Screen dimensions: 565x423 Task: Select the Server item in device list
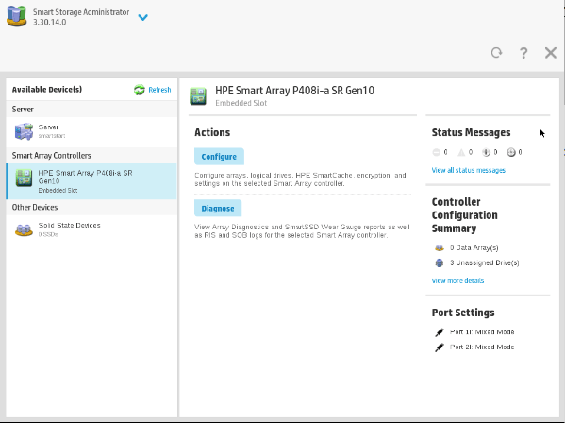pyautogui.click(x=91, y=131)
